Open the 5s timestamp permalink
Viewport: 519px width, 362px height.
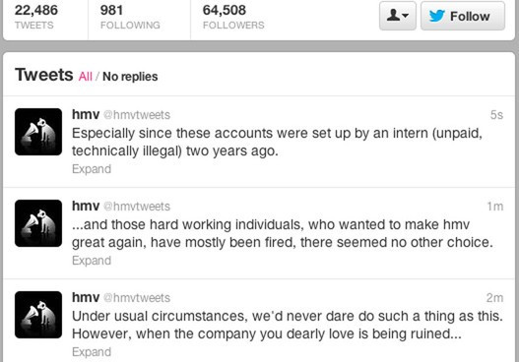496,115
